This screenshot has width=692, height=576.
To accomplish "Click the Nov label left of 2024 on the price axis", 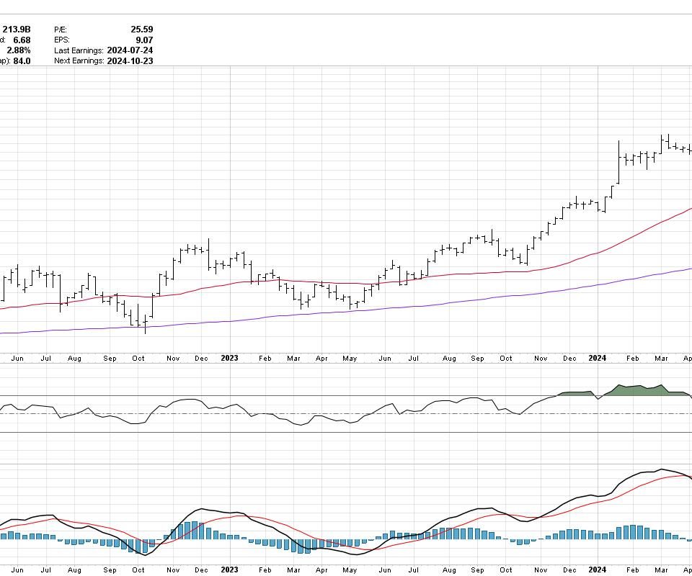I will pos(540,358).
